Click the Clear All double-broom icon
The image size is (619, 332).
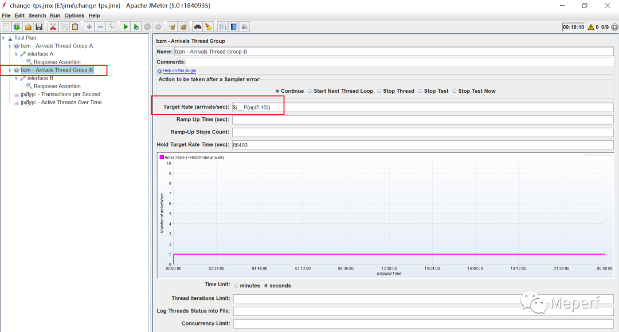coord(183,27)
